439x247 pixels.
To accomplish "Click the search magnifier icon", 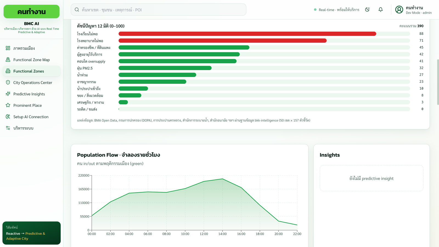I will coord(77,10).
